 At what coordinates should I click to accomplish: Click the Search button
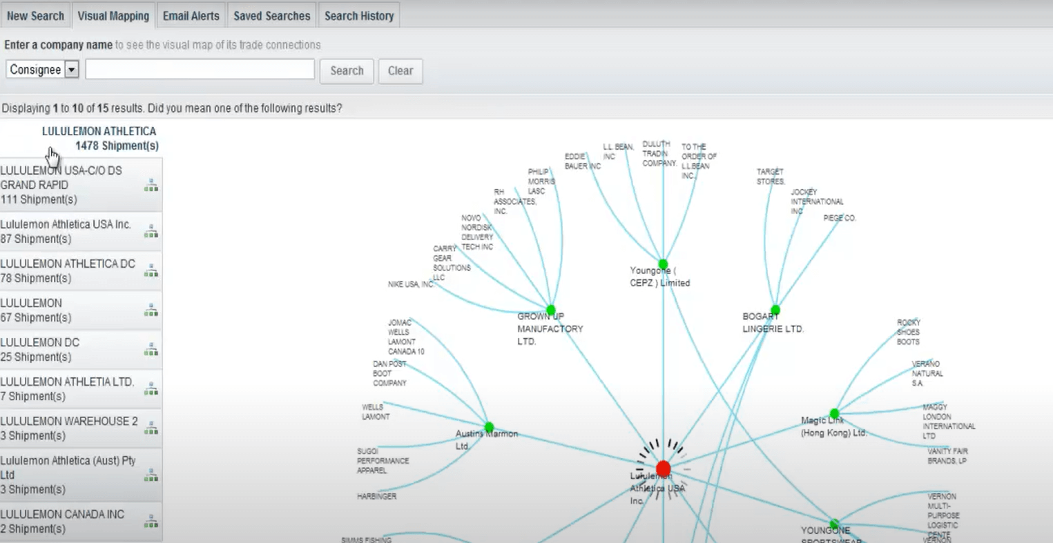(347, 71)
